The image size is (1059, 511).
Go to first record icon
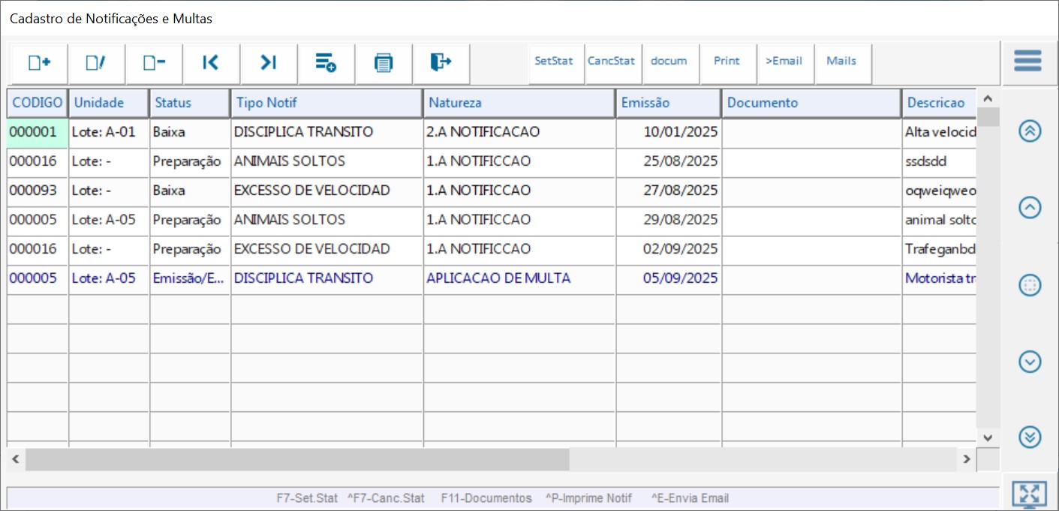211,63
